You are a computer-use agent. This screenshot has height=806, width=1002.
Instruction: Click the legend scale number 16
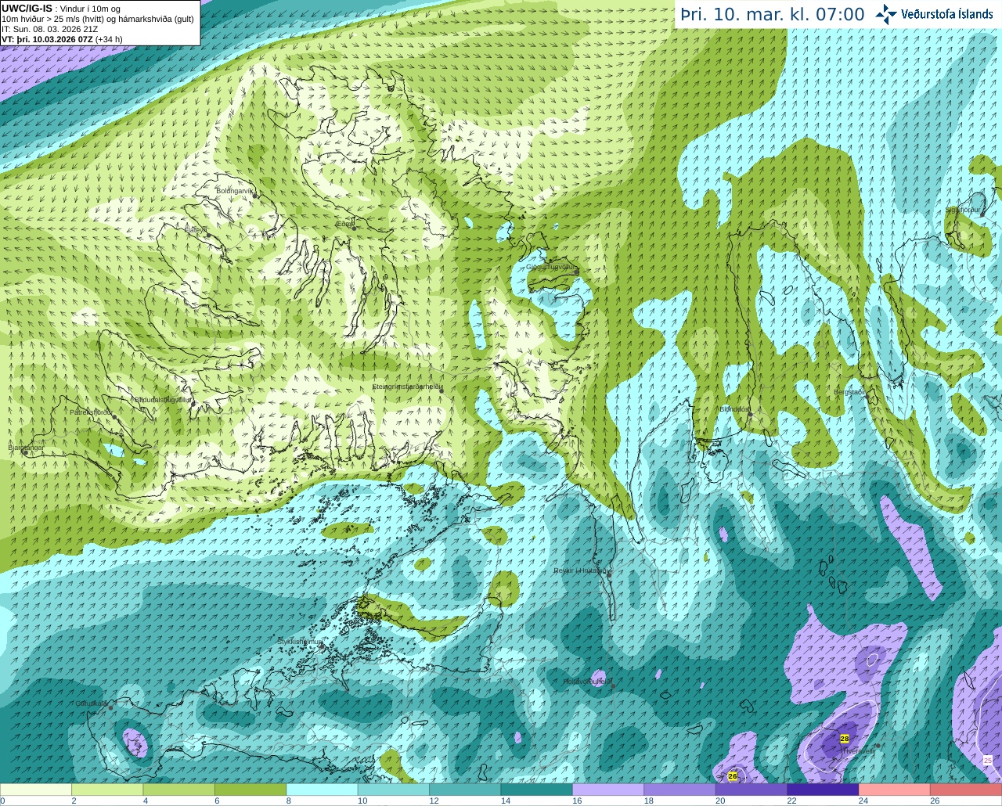[x=577, y=801]
